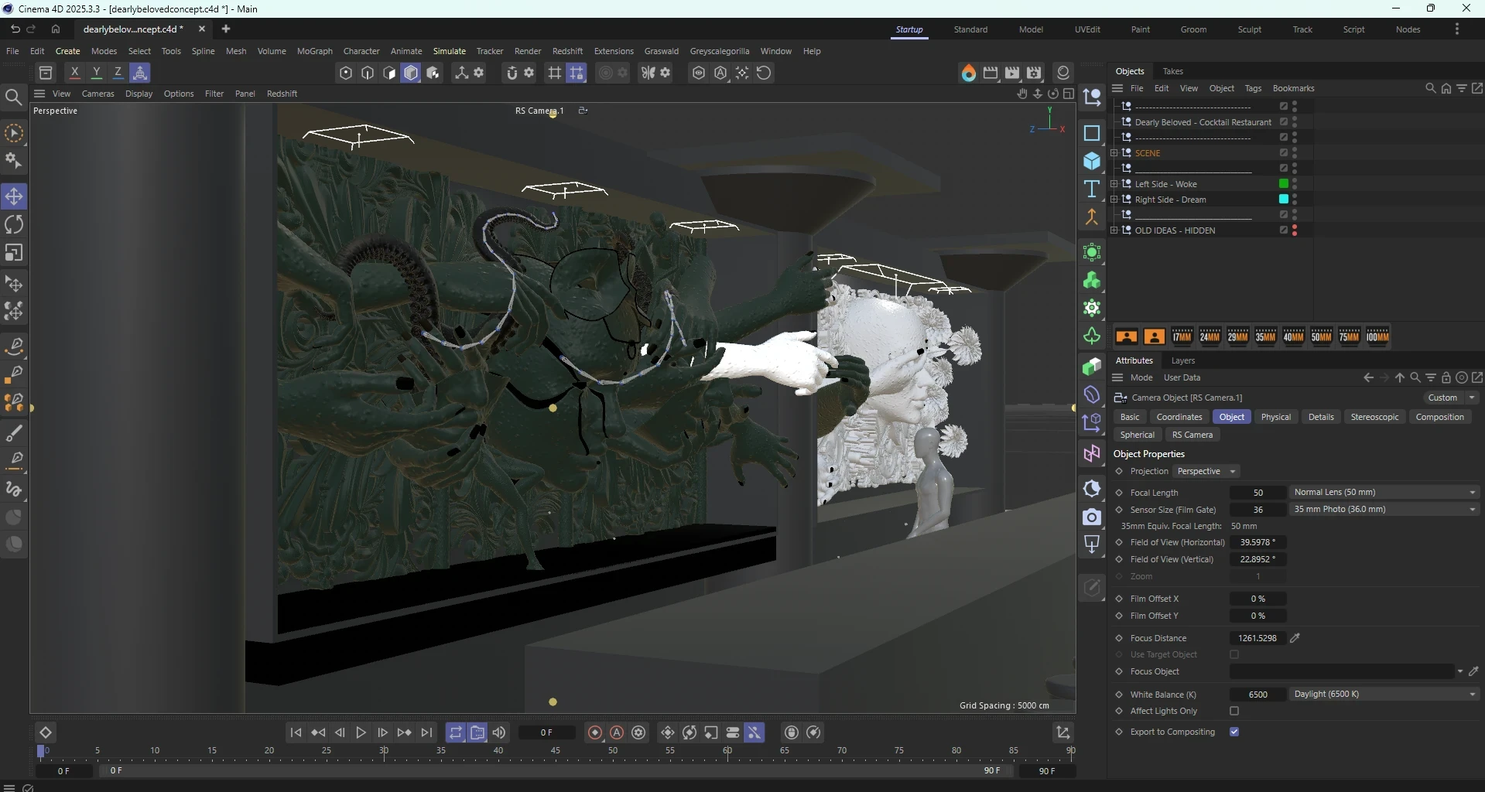Click the Play Forwards button

361,732
